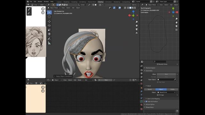This screenshot has height=115, width=205.
Task: Select the Object bevel mode button
Action: tap(161, 89)
